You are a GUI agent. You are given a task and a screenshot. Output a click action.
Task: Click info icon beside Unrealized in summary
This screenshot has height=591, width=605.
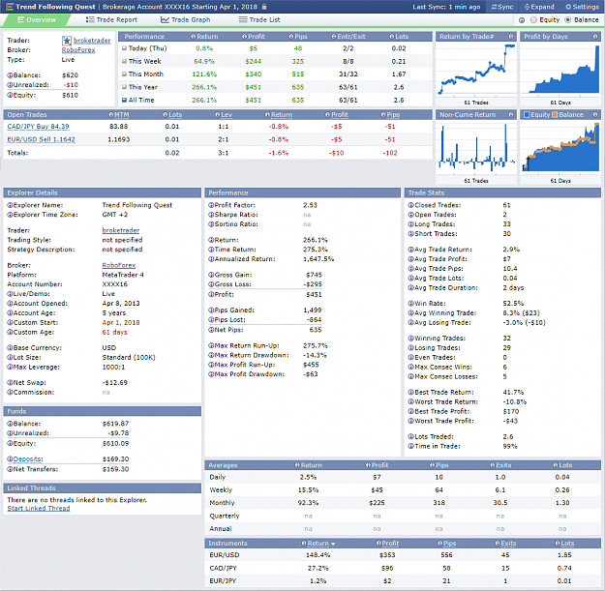point(10,85)
